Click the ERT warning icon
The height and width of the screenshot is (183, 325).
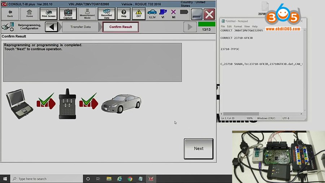[x=139, y=14]
